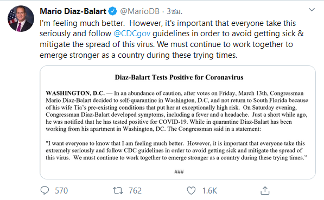324x200 pixels.
Task: Open the @MarioDB handle link
Action: pos(139,11)
